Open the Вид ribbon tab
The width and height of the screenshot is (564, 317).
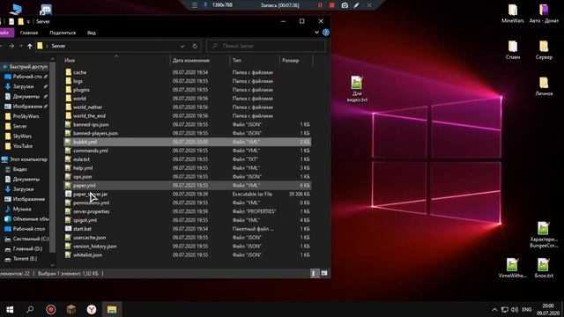coord(92,33)
